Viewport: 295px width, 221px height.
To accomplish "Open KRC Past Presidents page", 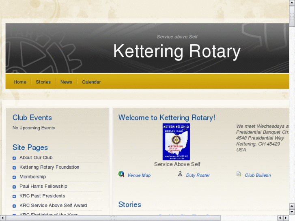I will 42,196.
